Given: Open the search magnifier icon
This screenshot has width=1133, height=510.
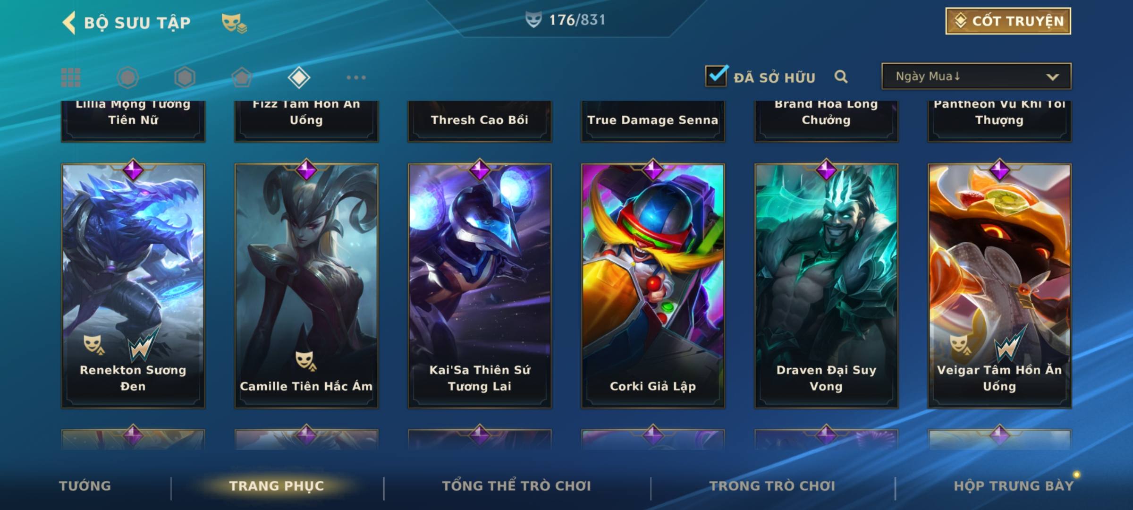Looking at the screenshot, I should 841,76.
